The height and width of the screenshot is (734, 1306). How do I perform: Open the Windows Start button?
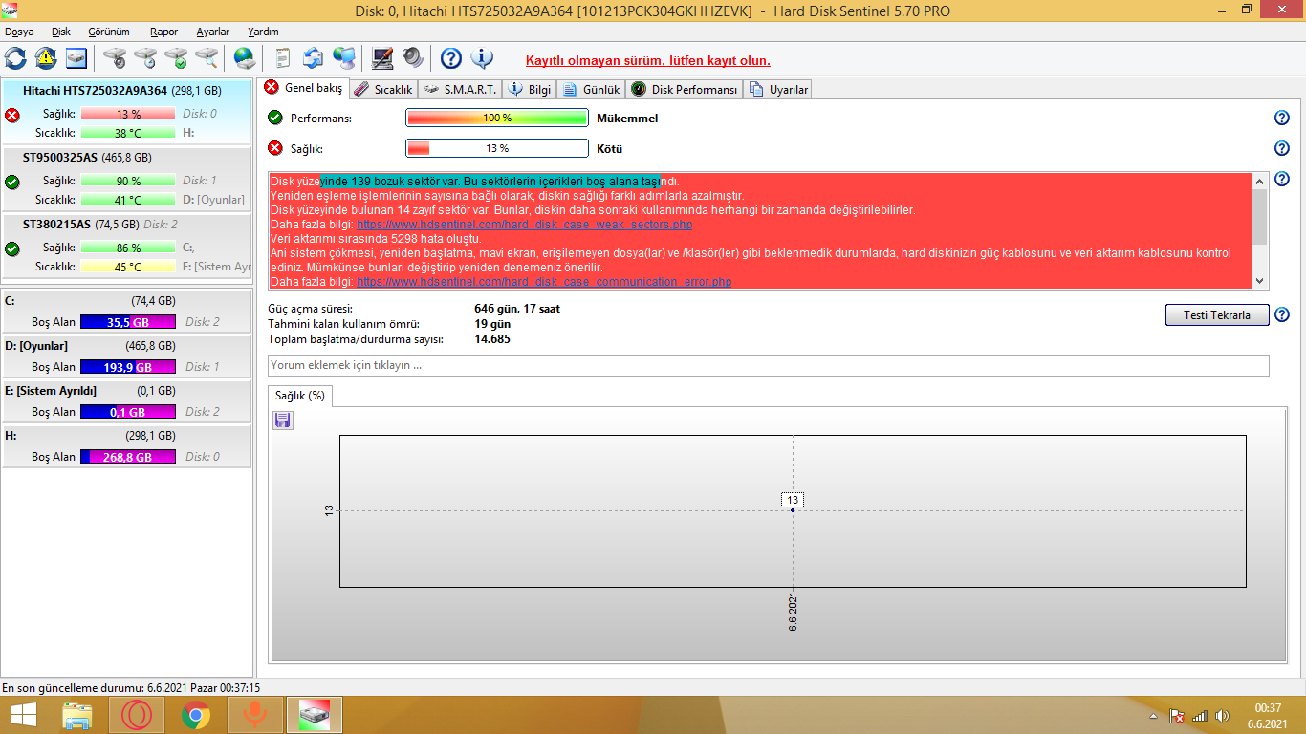point(24,714)
